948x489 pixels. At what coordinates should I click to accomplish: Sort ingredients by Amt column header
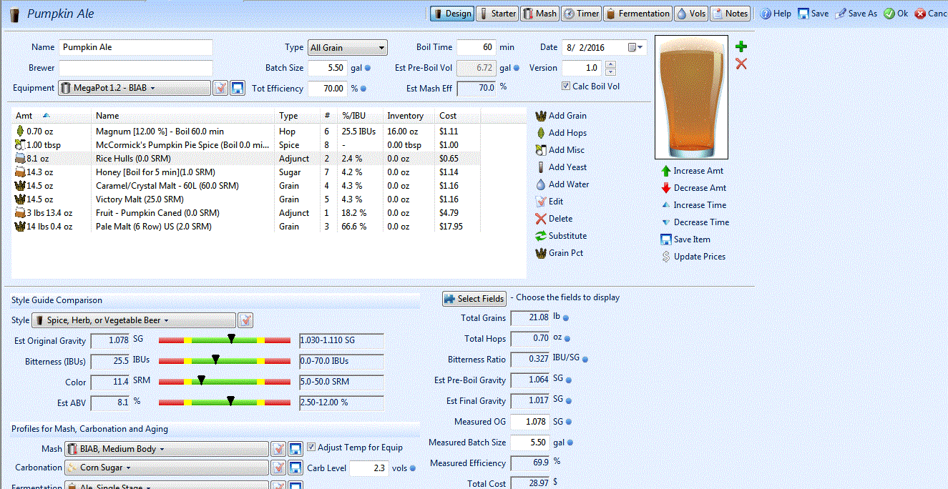52,116
